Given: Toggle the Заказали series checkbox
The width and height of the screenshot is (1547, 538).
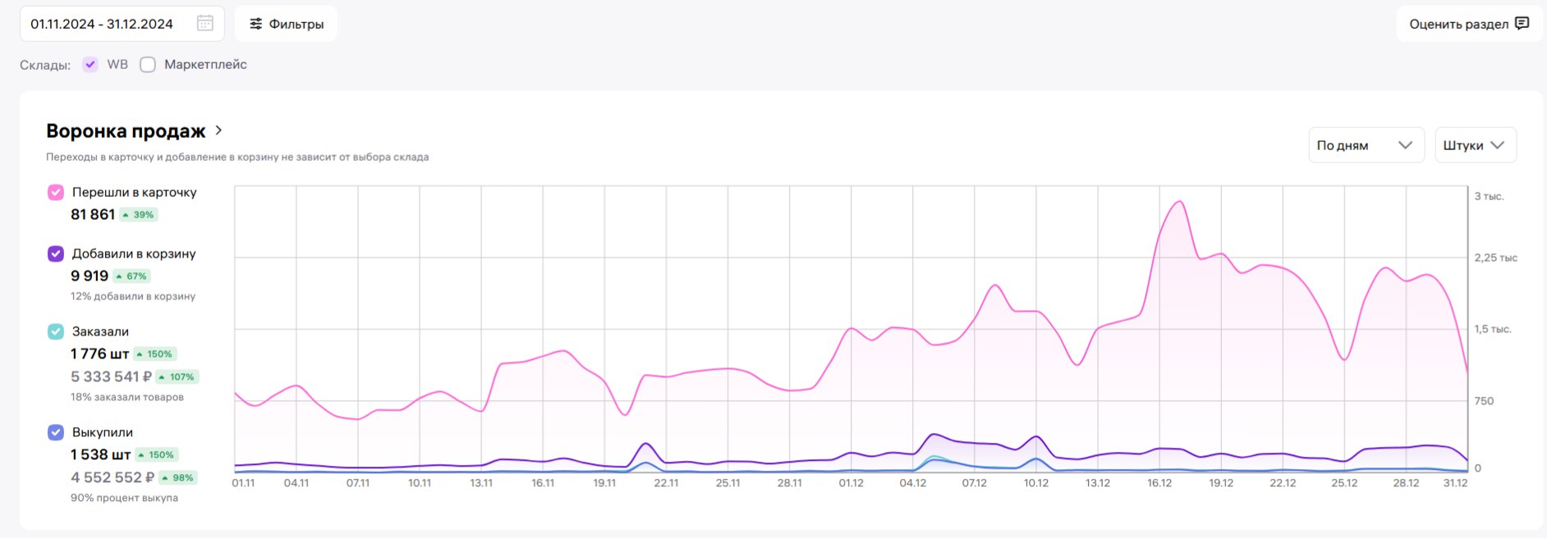Looking at the screenshot, I should click(x=56, y=331).
